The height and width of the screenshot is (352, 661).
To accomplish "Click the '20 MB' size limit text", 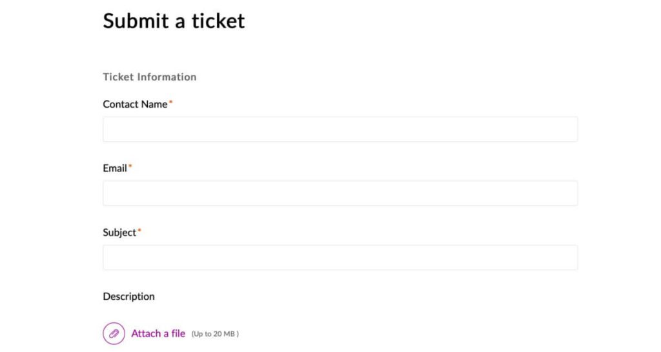I will 225,334.
